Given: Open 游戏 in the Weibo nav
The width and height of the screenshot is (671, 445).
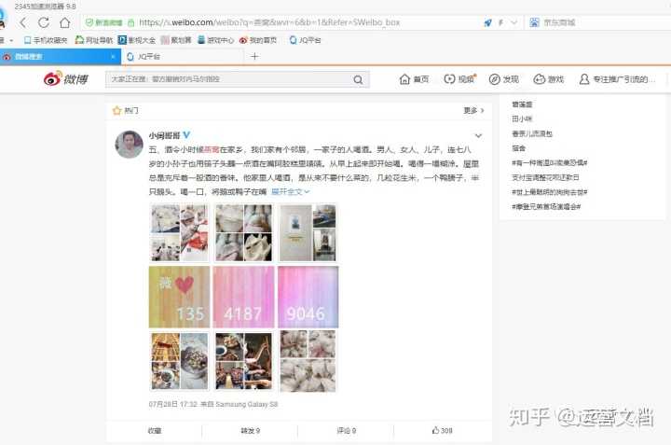Looking at the screenshot, I should coord(549,79).
